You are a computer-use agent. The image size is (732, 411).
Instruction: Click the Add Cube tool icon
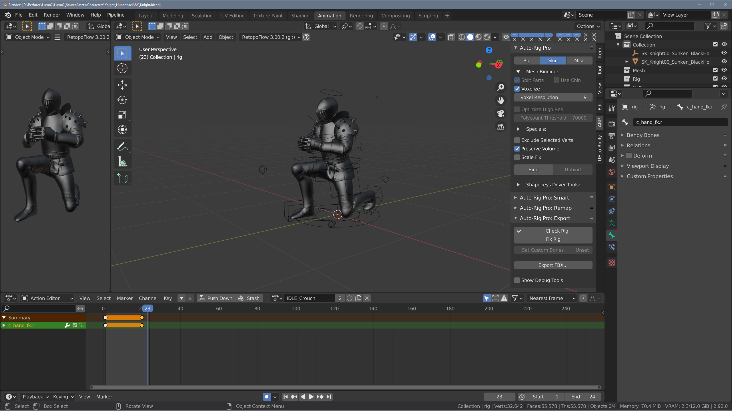click(122, 178)
